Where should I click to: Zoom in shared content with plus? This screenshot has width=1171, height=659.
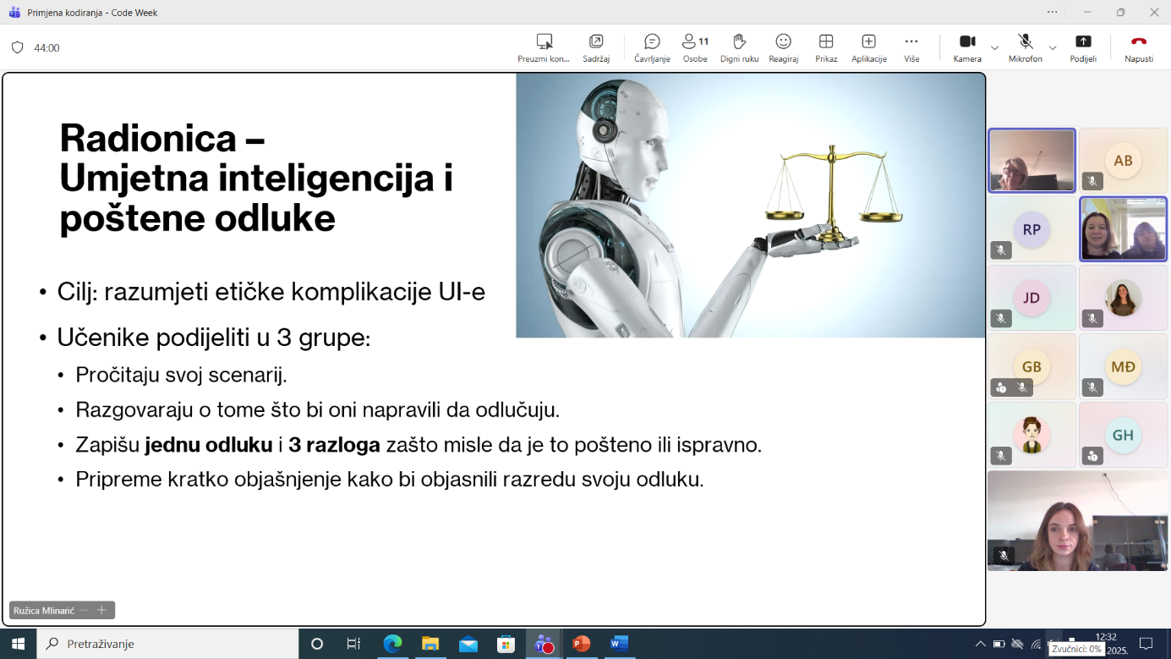(x=101, y=610)
